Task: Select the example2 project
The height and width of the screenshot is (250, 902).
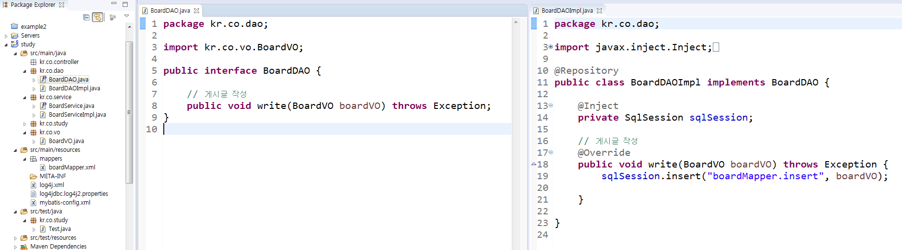Action: point(33,27)
